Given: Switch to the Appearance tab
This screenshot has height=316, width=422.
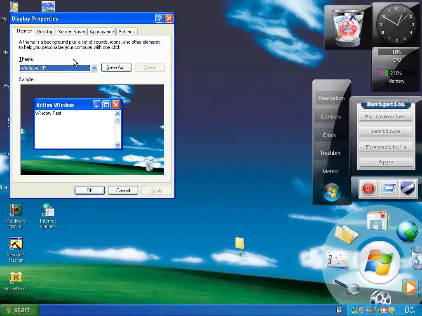Looking at the screenshot, I should pyautogui.click(x=102, y=32).
